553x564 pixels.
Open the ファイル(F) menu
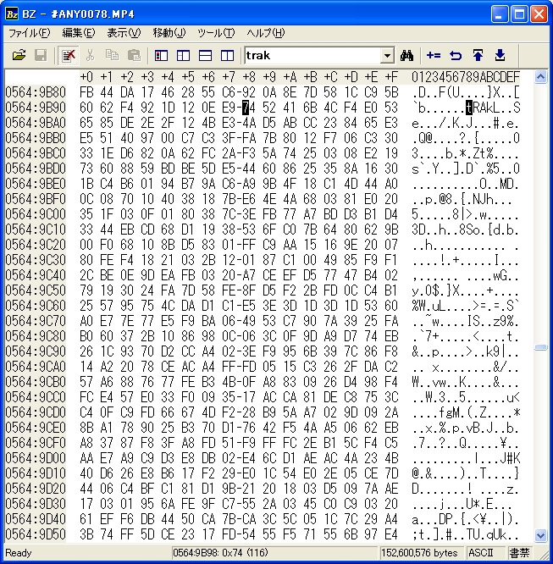point(29,33)
